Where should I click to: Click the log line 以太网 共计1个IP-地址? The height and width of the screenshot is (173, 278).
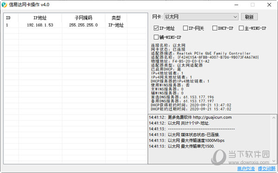[x=179, y=123]
